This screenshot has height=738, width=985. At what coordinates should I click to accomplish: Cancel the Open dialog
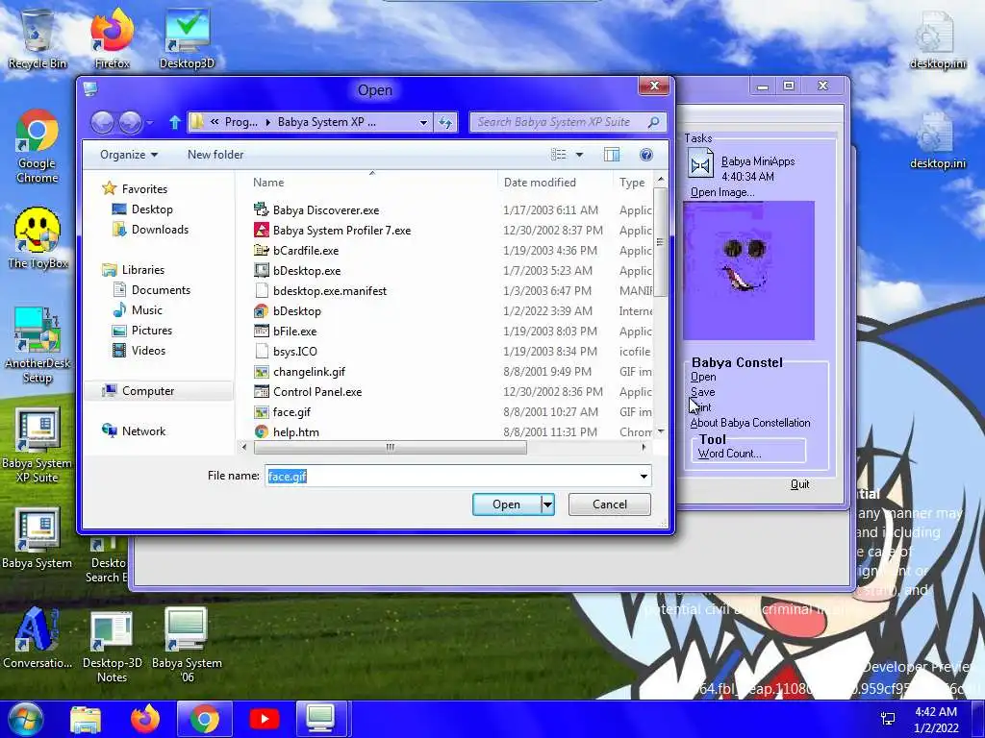609,504
